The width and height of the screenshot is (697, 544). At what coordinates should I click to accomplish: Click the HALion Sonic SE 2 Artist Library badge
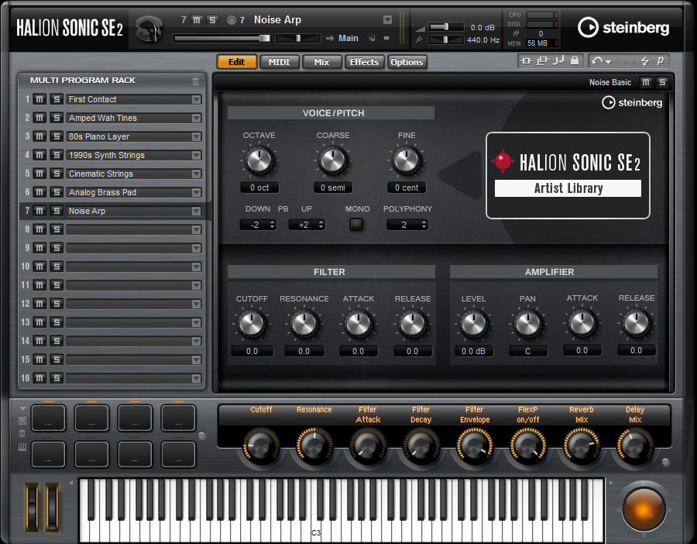[568, 175]
